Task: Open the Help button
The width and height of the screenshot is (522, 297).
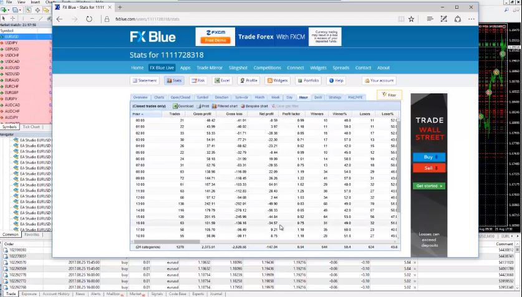Action: [x=336, y=80]
